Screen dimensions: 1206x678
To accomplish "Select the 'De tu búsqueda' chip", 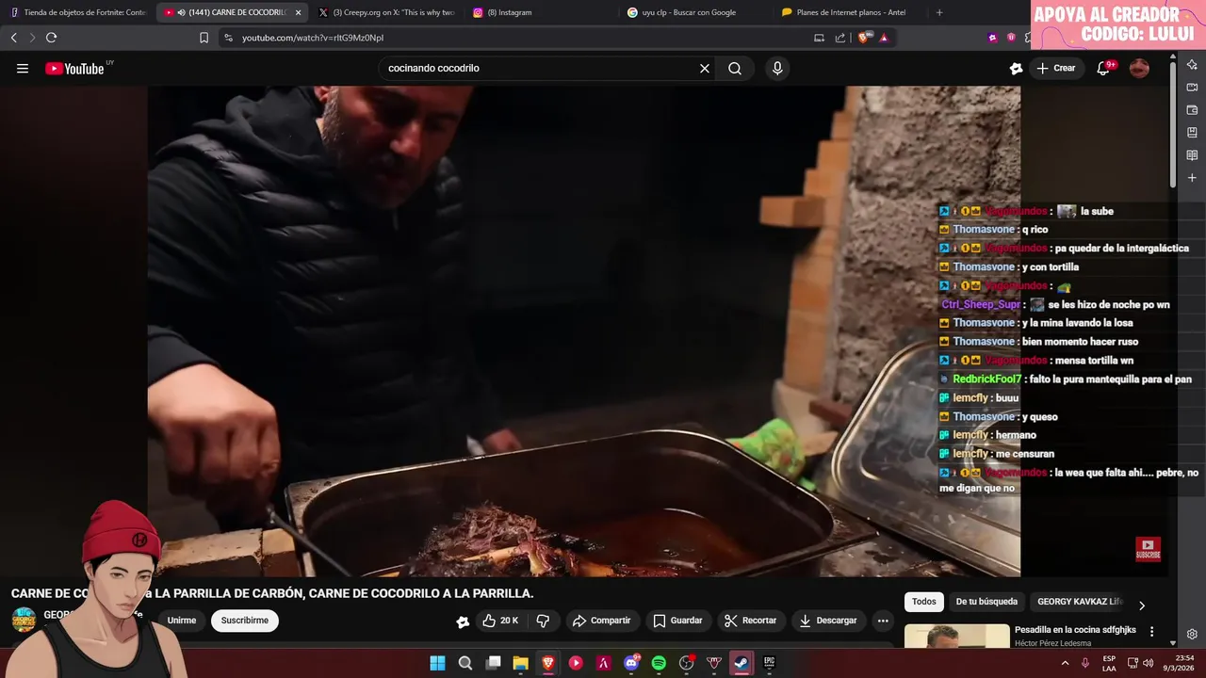I will point(986,602).
